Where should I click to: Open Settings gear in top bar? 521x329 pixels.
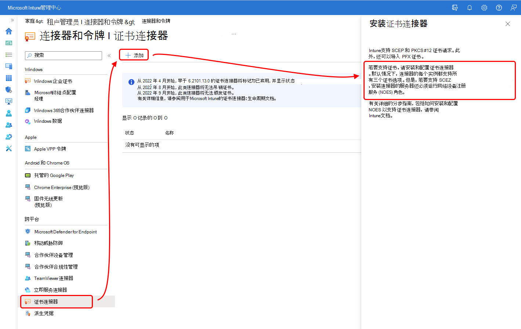484,8
